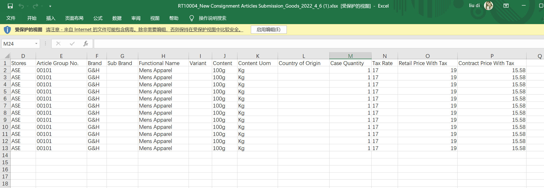544x188 pixels.
Task: Minimize the Excel window
Action: 524,6
